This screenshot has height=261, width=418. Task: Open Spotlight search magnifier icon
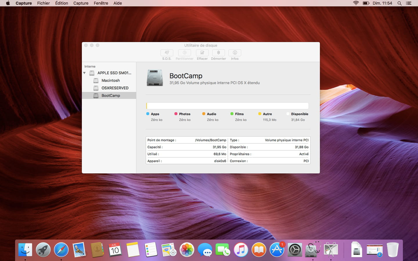399,3
